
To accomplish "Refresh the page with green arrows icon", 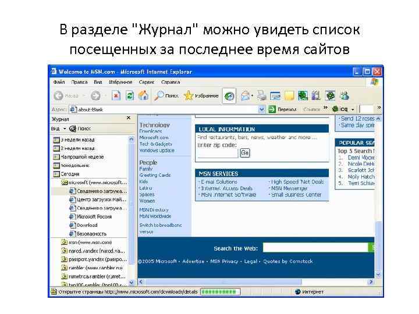I will tap(130, 95).
